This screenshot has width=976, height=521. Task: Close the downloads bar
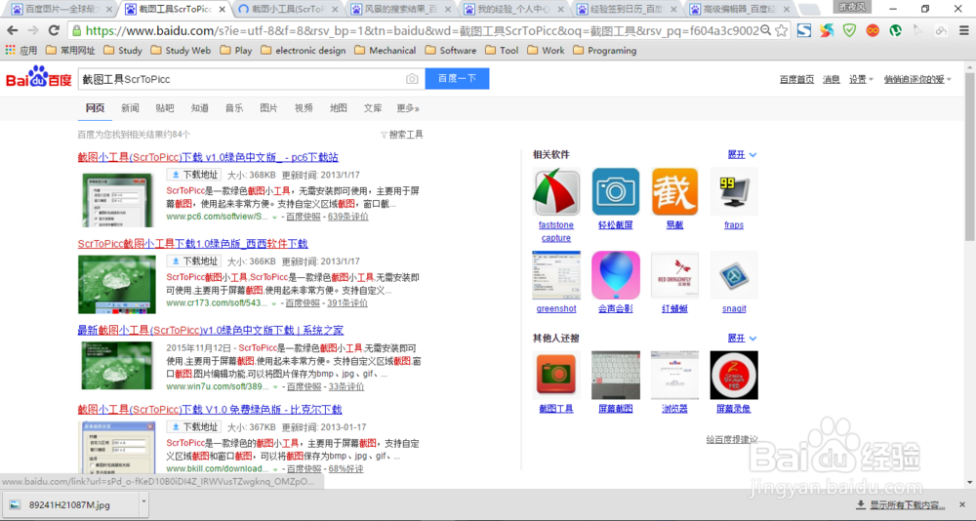(x=963, y=504)
